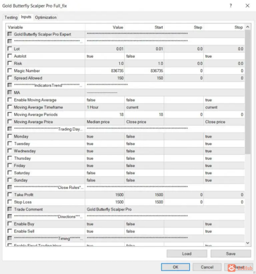Screen dimensions: 256x274
Task: Tick the Spread Allowed checkbox
Action: tap(10, 78)
